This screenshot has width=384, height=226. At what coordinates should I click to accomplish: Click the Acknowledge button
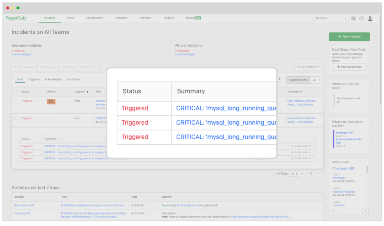click(x=24, y=67)
